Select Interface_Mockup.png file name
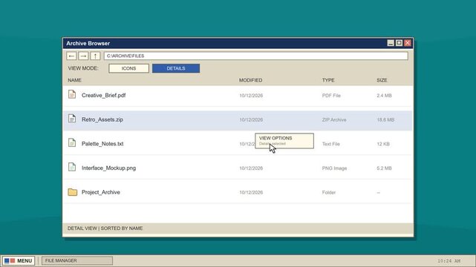476x267 pixels. tap(108, 168)
